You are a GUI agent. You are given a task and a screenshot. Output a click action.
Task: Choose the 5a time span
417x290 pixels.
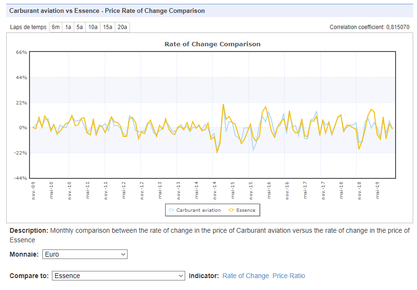[79, 27]
